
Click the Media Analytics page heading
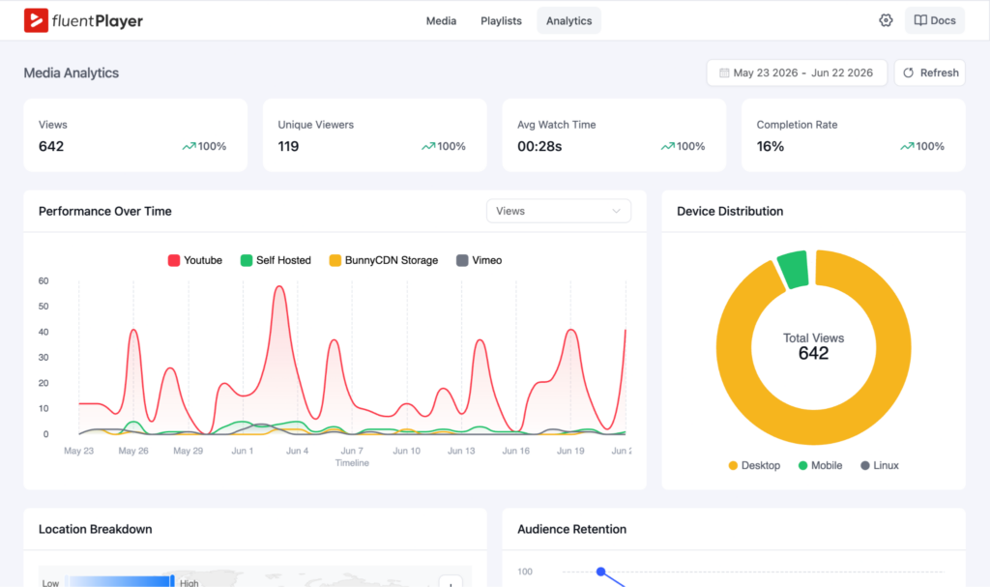click(72, 73)
